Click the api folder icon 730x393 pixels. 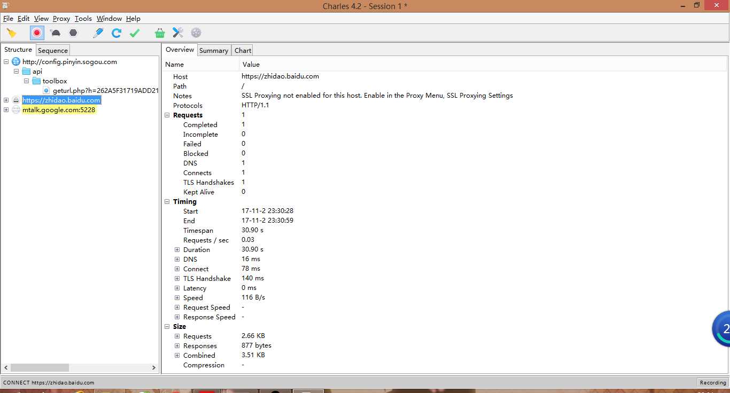[26, 71]
